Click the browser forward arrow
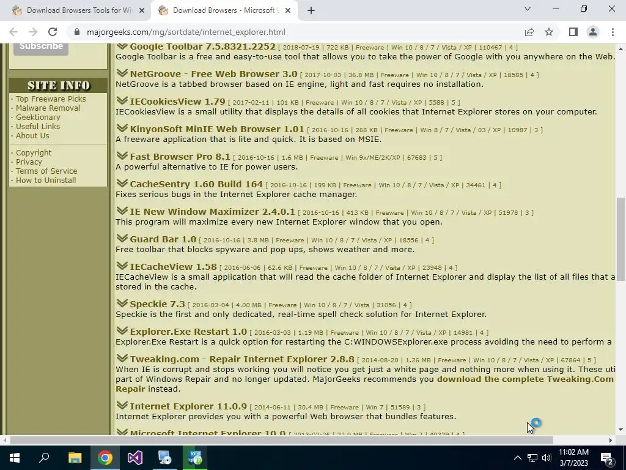The height and width of the screenshot is (470, 626). coord(33,32)
